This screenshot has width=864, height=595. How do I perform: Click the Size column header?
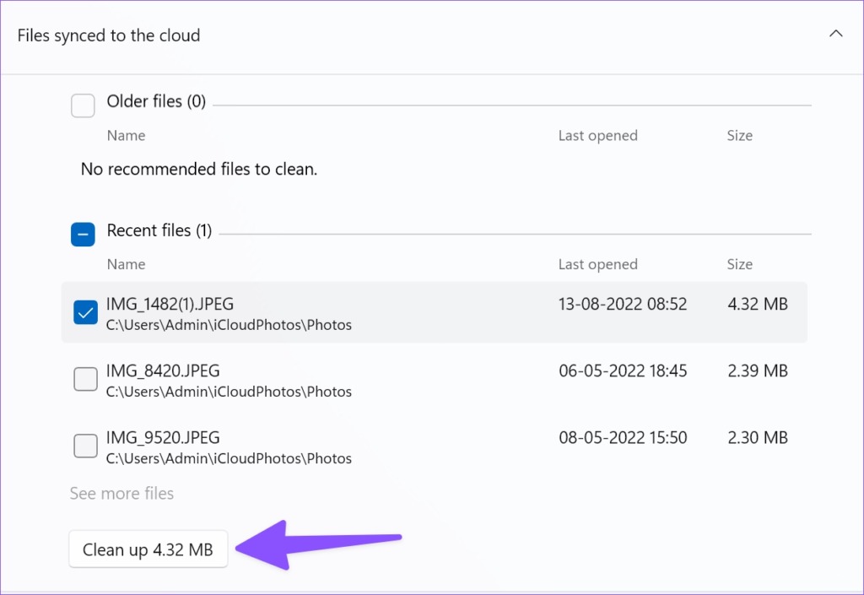click(x=739, y=263)
